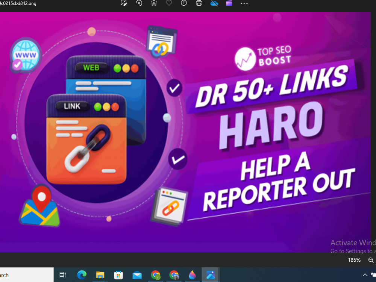Show file info via the info icon

tap(184, 3)
